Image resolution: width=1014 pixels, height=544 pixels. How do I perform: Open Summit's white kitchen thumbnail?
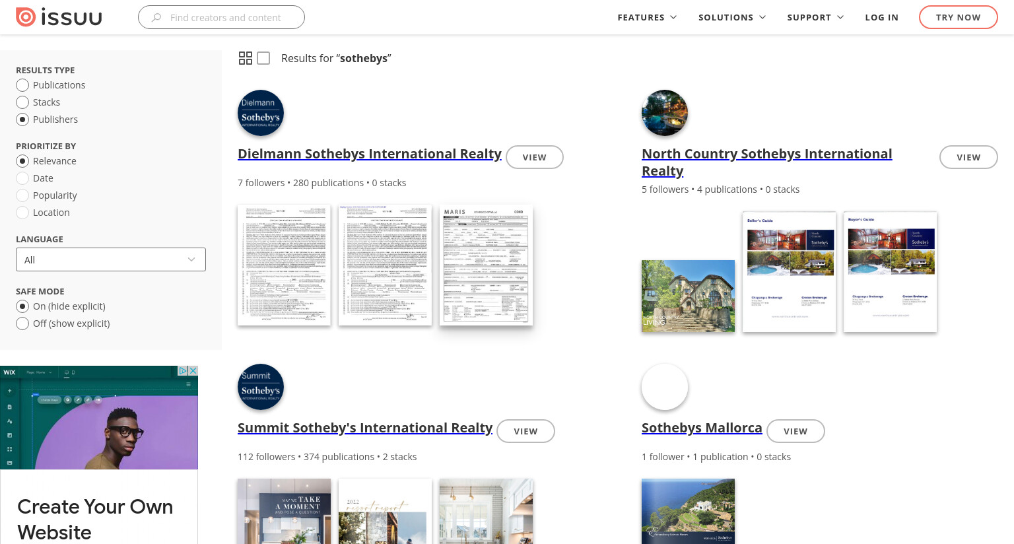click(486, 511)
